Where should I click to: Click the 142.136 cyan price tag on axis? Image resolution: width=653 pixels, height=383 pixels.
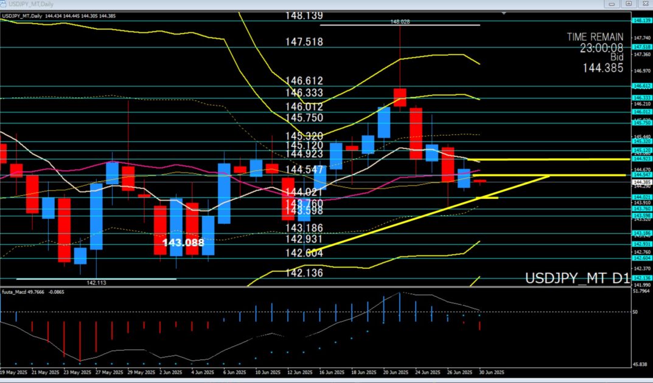[642, 278]
